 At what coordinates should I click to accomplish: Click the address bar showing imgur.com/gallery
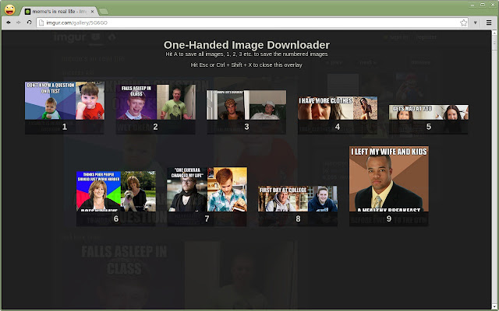252,23
